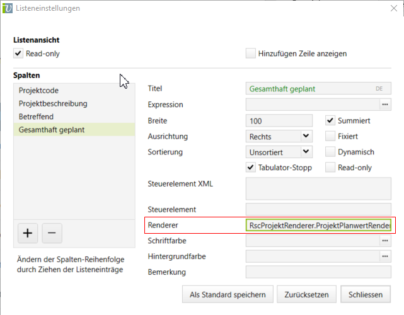Enable Hinzufügen Zeile anzeigen checkbox
Viewport: 404px width, 315px height.
click(251, 54)
